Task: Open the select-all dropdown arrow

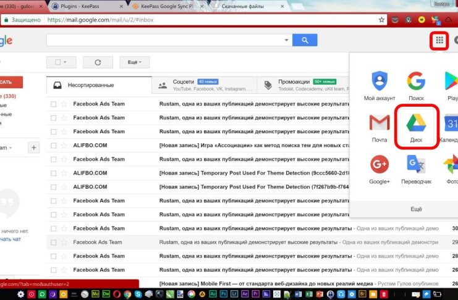Action: coord(65,62)
